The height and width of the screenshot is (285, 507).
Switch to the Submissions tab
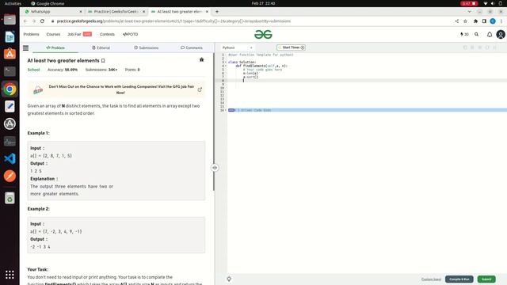[x=146, y=47]
